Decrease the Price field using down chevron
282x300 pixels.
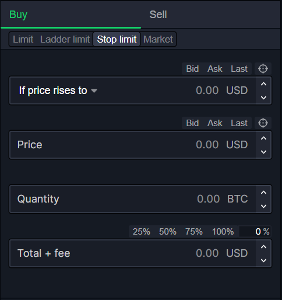point(263,152)
